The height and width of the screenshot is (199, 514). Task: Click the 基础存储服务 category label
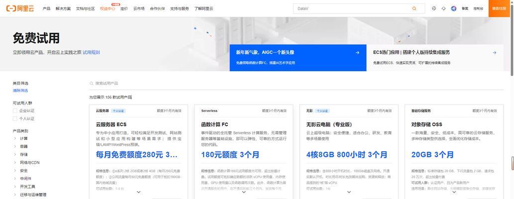click(x=421, y=111)
